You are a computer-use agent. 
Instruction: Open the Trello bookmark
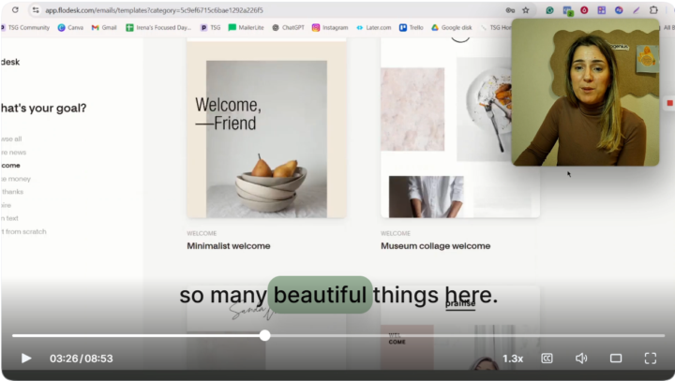(412, 27)
